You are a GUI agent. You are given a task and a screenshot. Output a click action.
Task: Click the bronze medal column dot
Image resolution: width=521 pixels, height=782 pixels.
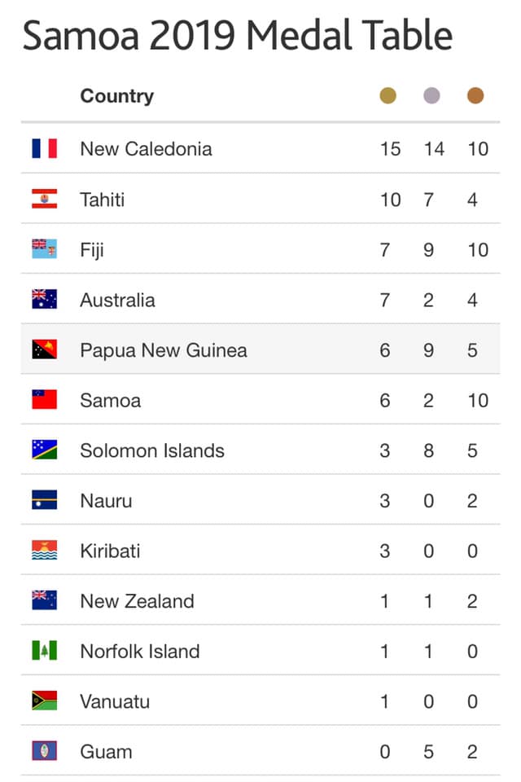(x=475, y=95)
